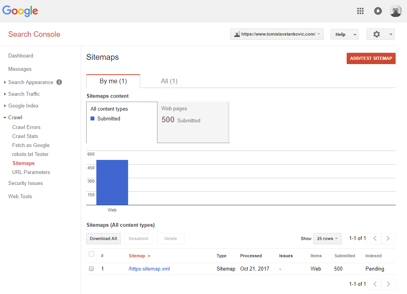
Task: Select the /https-sitemap.xml row checkbox
Action: tap(92, 269)
